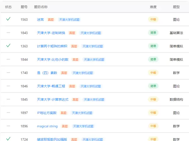Open the problem titled 迷宫
The image size is (189, 141).
(40, 20)
